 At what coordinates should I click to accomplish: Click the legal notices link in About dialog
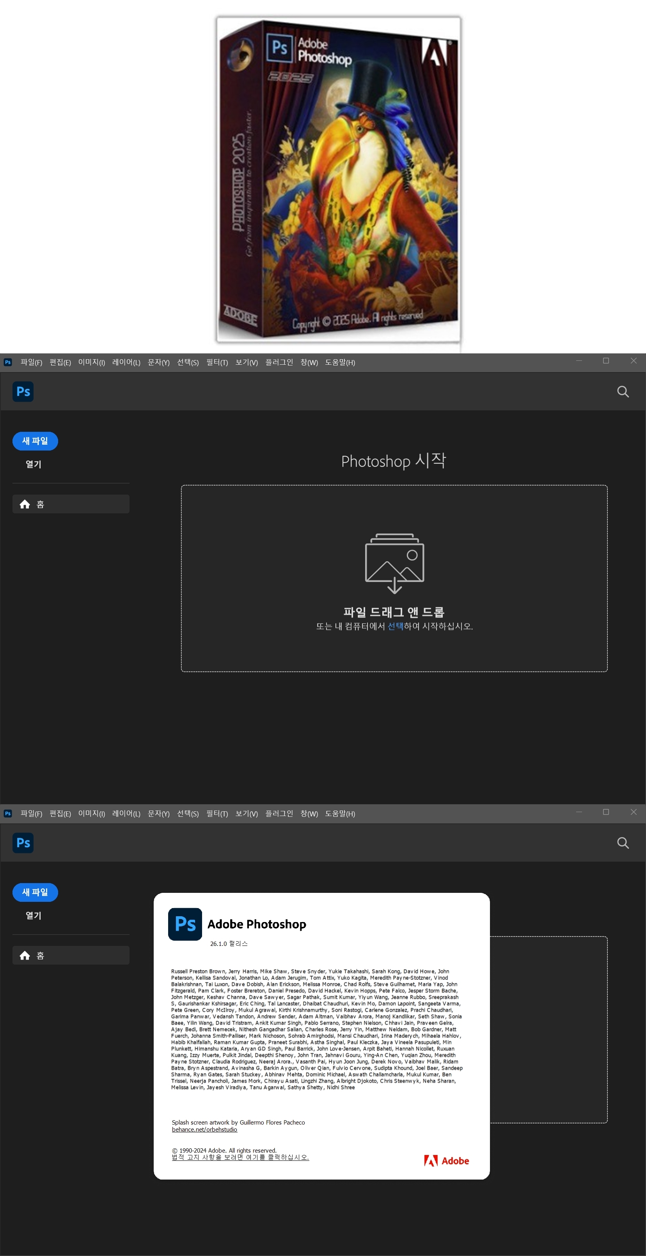click(240, 1157)
